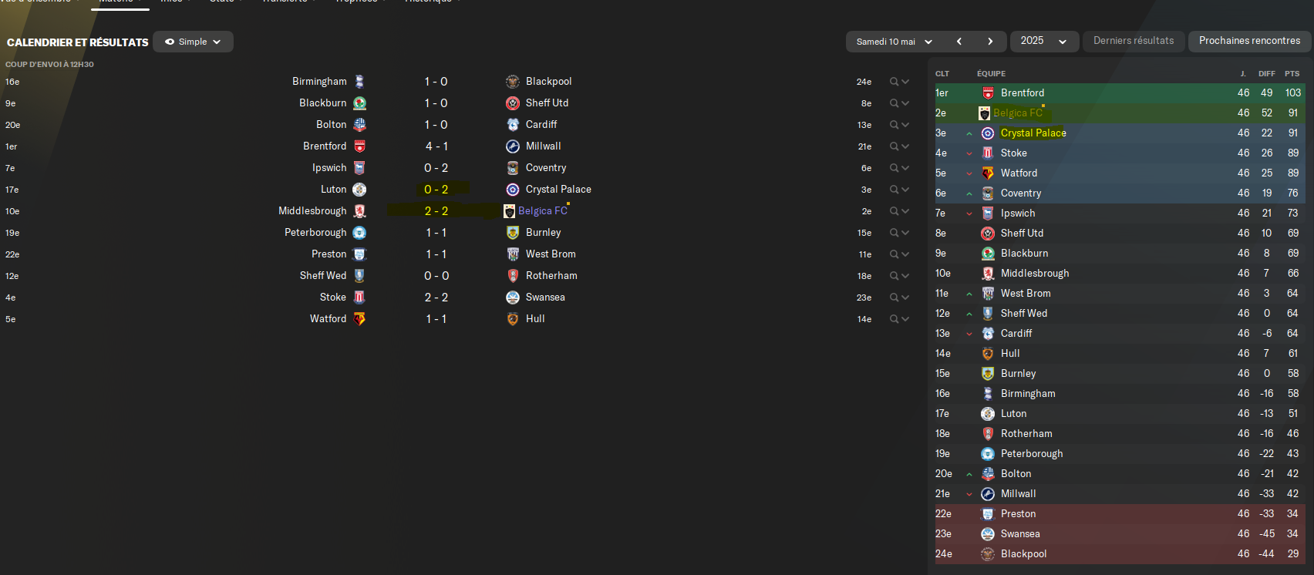Open the Middlesbrough 2 - 2 Belgica FC score
The height and width of the screenshot is (575, 1314).
pyautogui.click(x=436, y=211)
